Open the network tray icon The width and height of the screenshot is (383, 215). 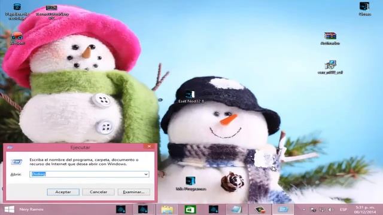pos(322,210)
